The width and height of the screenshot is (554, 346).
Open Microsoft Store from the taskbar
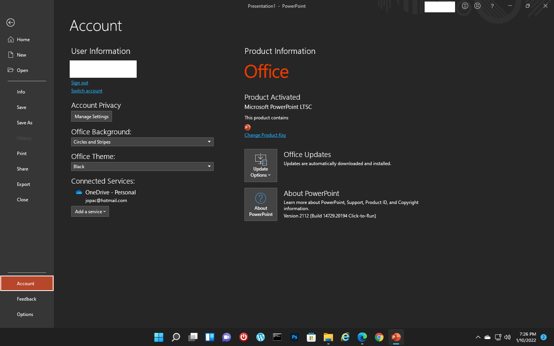[311, 337]
